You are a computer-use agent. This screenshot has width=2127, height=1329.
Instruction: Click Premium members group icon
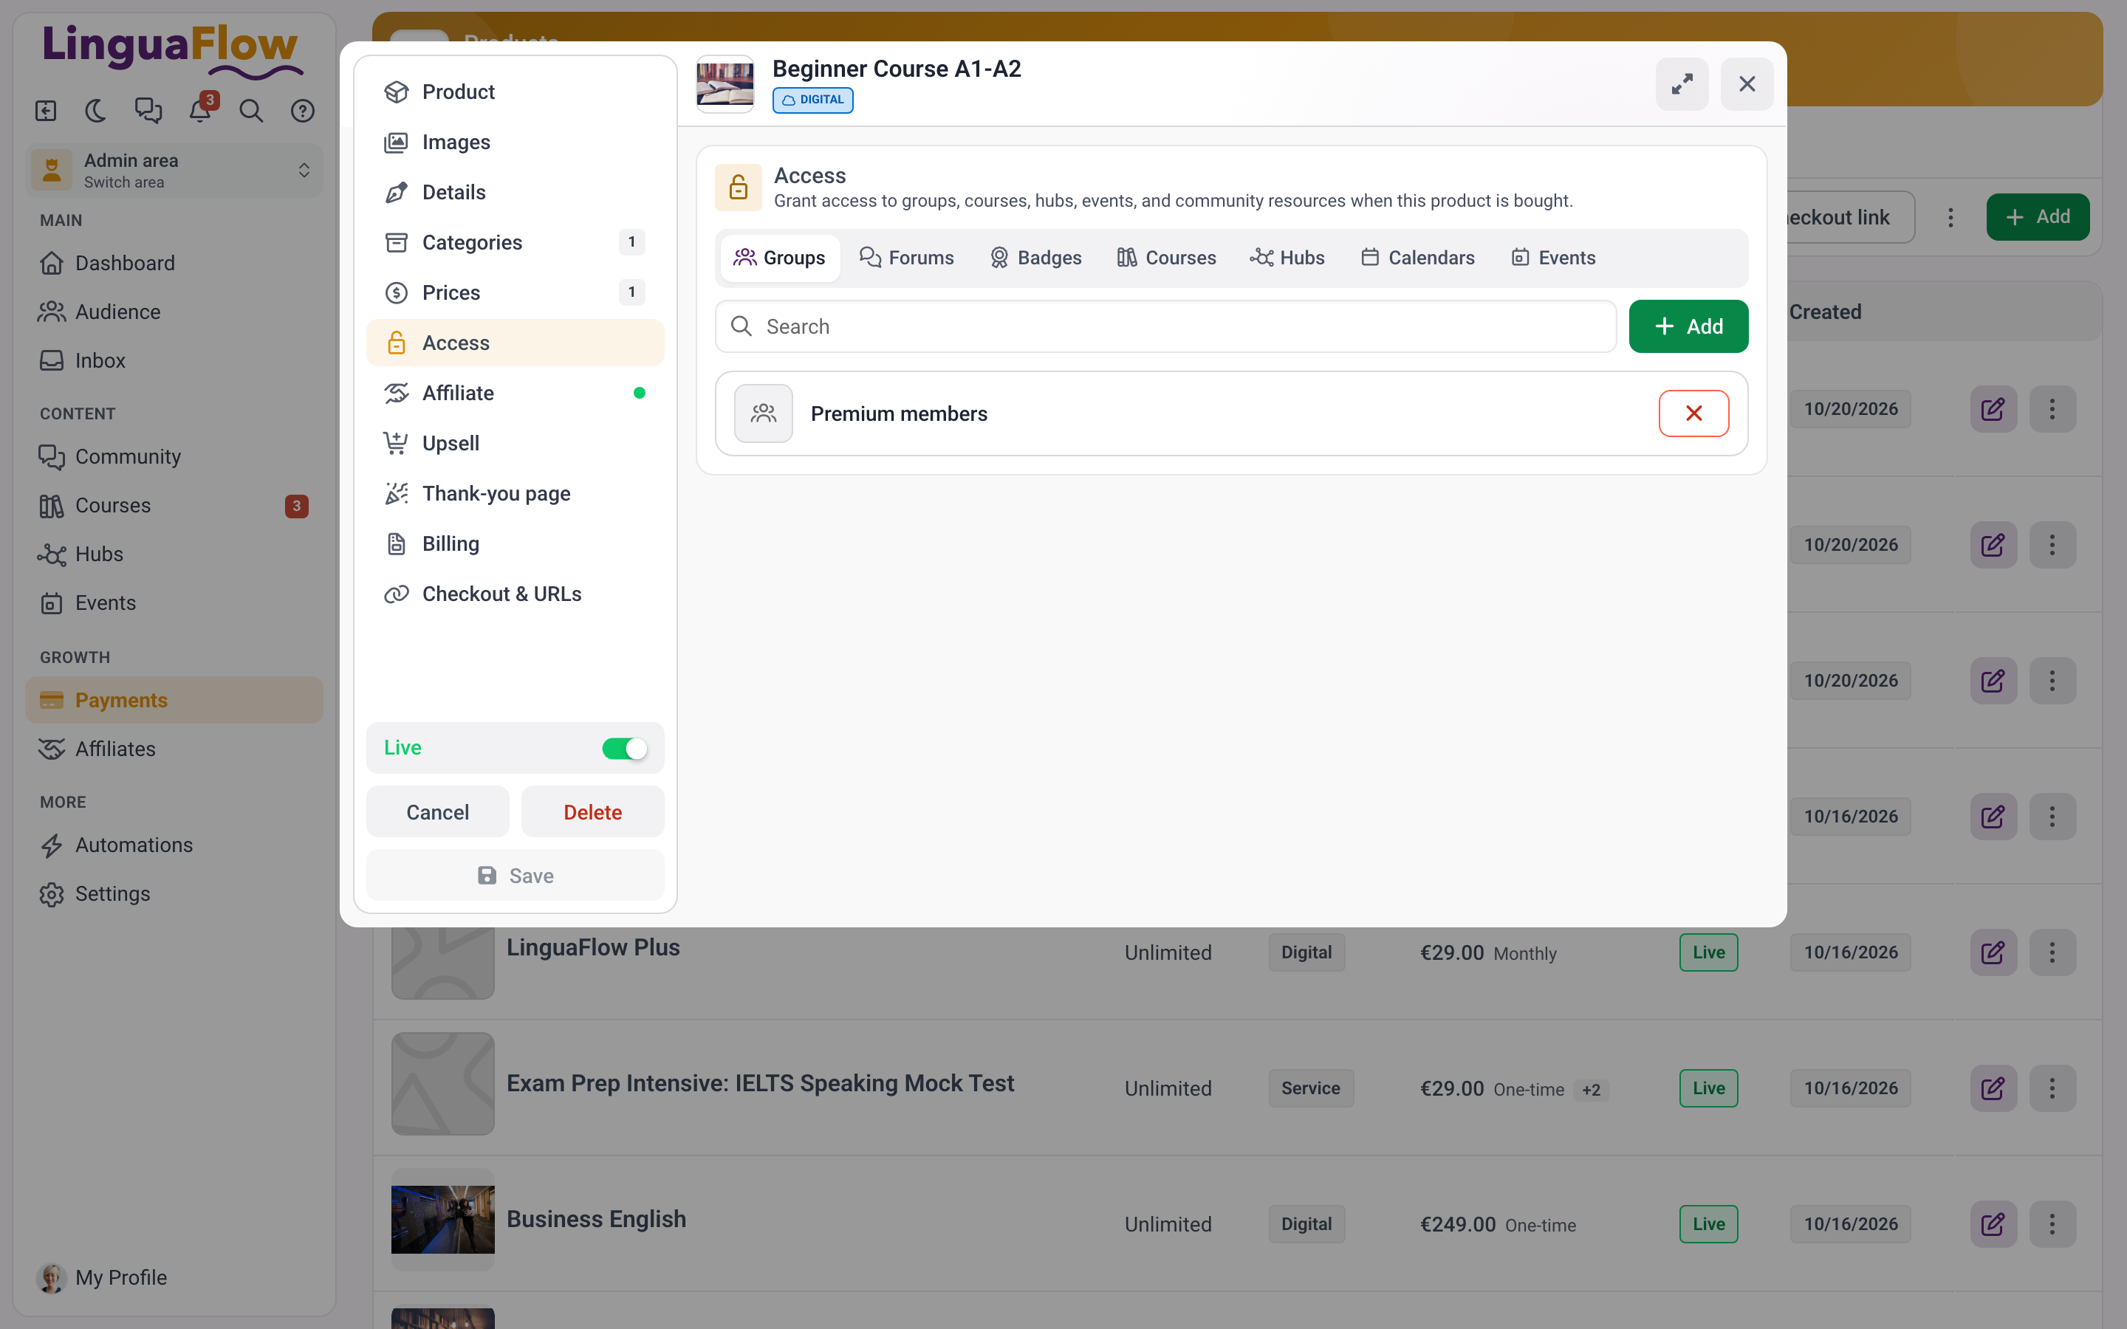(763, 413)
